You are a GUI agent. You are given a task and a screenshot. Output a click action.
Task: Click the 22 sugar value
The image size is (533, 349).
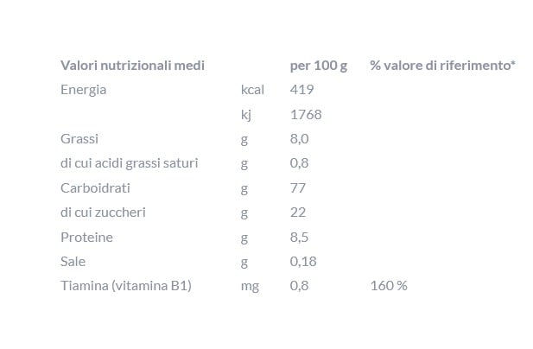click(298, 213)
